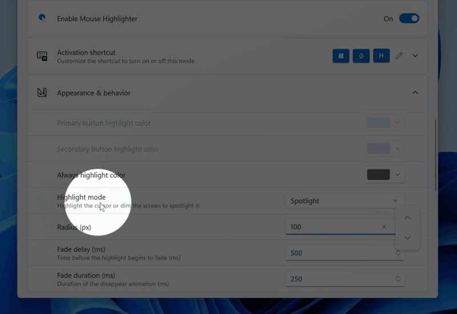The image size is (457, 314).
Task: Expand Primary button highlight color dropdown arrow
Action: (x=397, y=123)
